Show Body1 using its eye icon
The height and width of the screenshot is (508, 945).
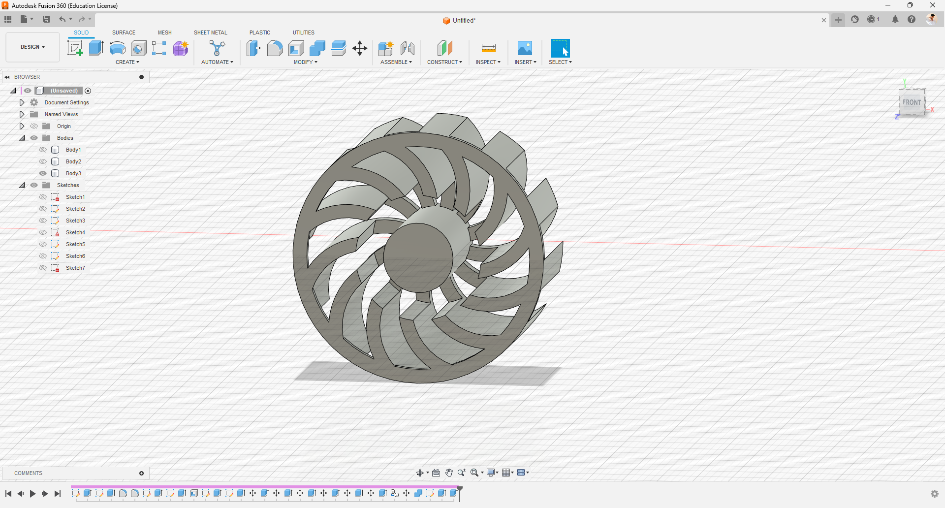pyautogui.click(x=43, y=150)
